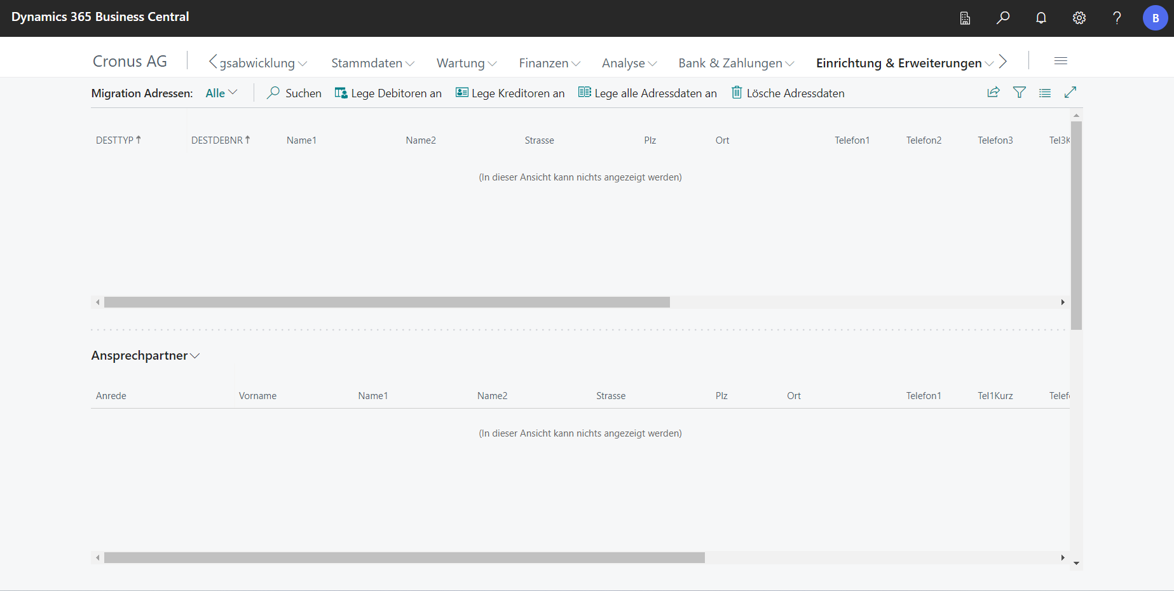This screenshot has width=1174, height=591.
Task: Click the list view layout icon
Action: [1045, 93]
